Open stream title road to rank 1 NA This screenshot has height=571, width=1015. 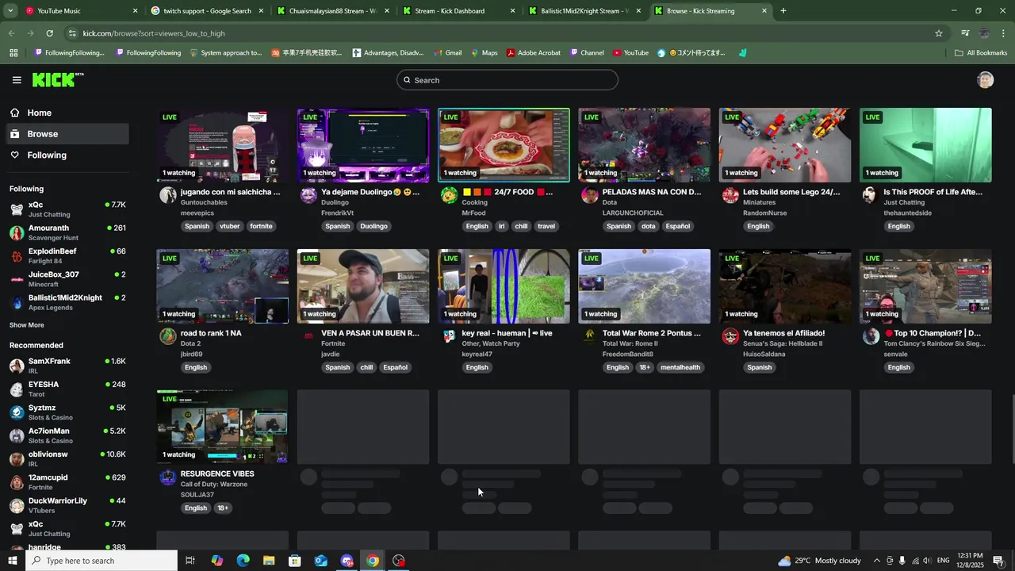click(211, 333)
